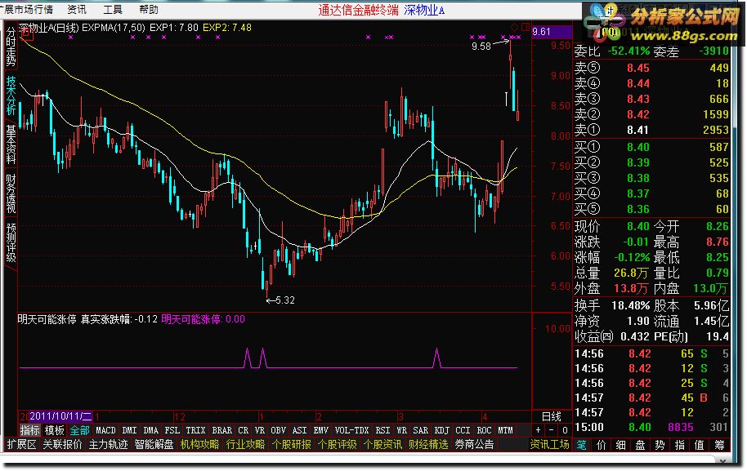Apply the ROC indicator
The image size is (747, 471).
[484, 430]
